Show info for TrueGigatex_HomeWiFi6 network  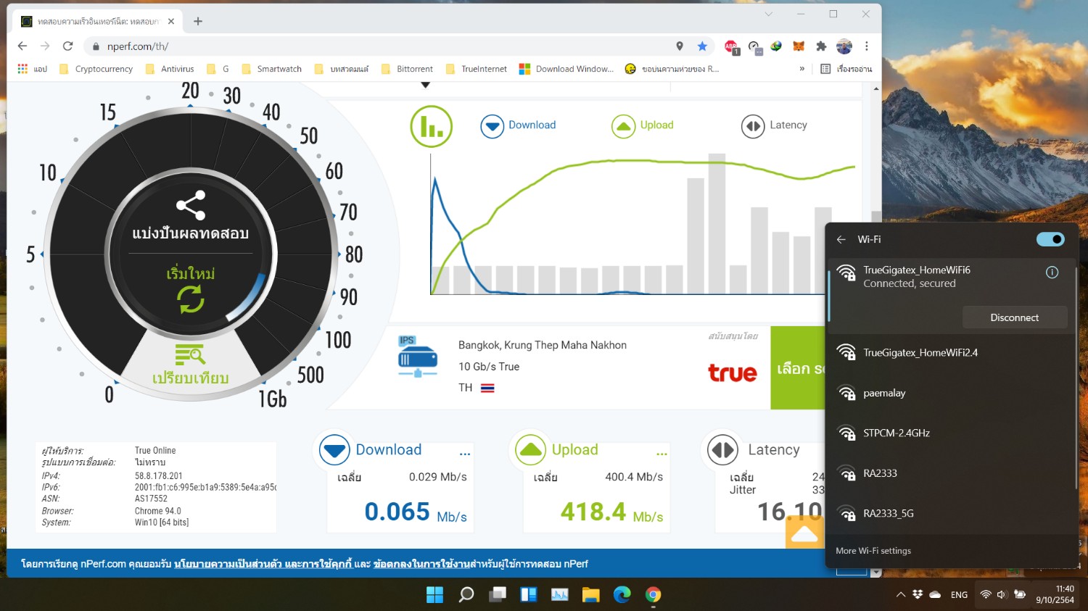point(1052,273)
